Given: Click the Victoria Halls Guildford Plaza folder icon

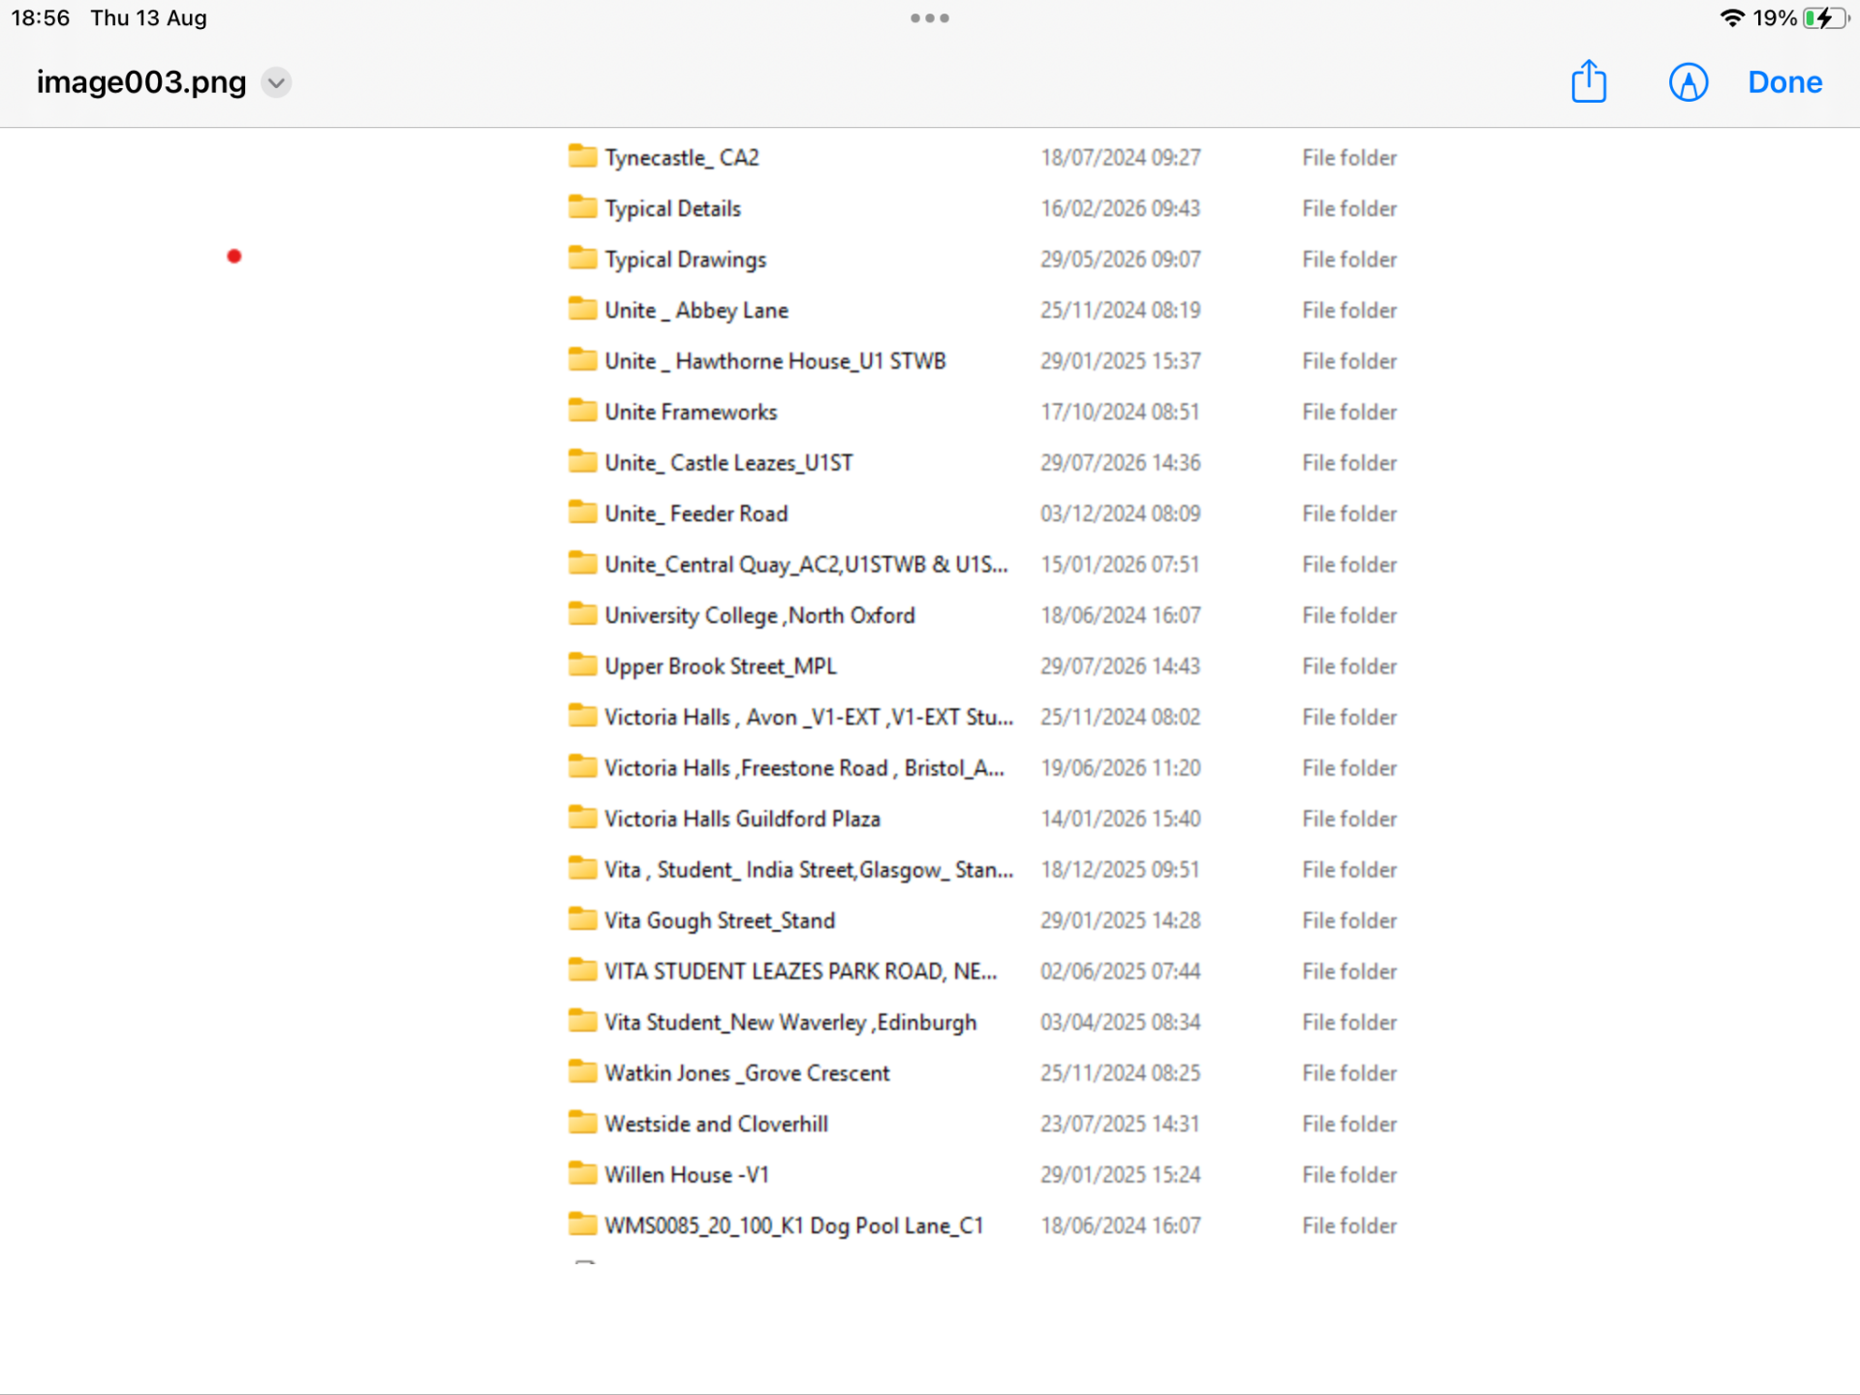Looking at the screenshot, I should (582, 817).
